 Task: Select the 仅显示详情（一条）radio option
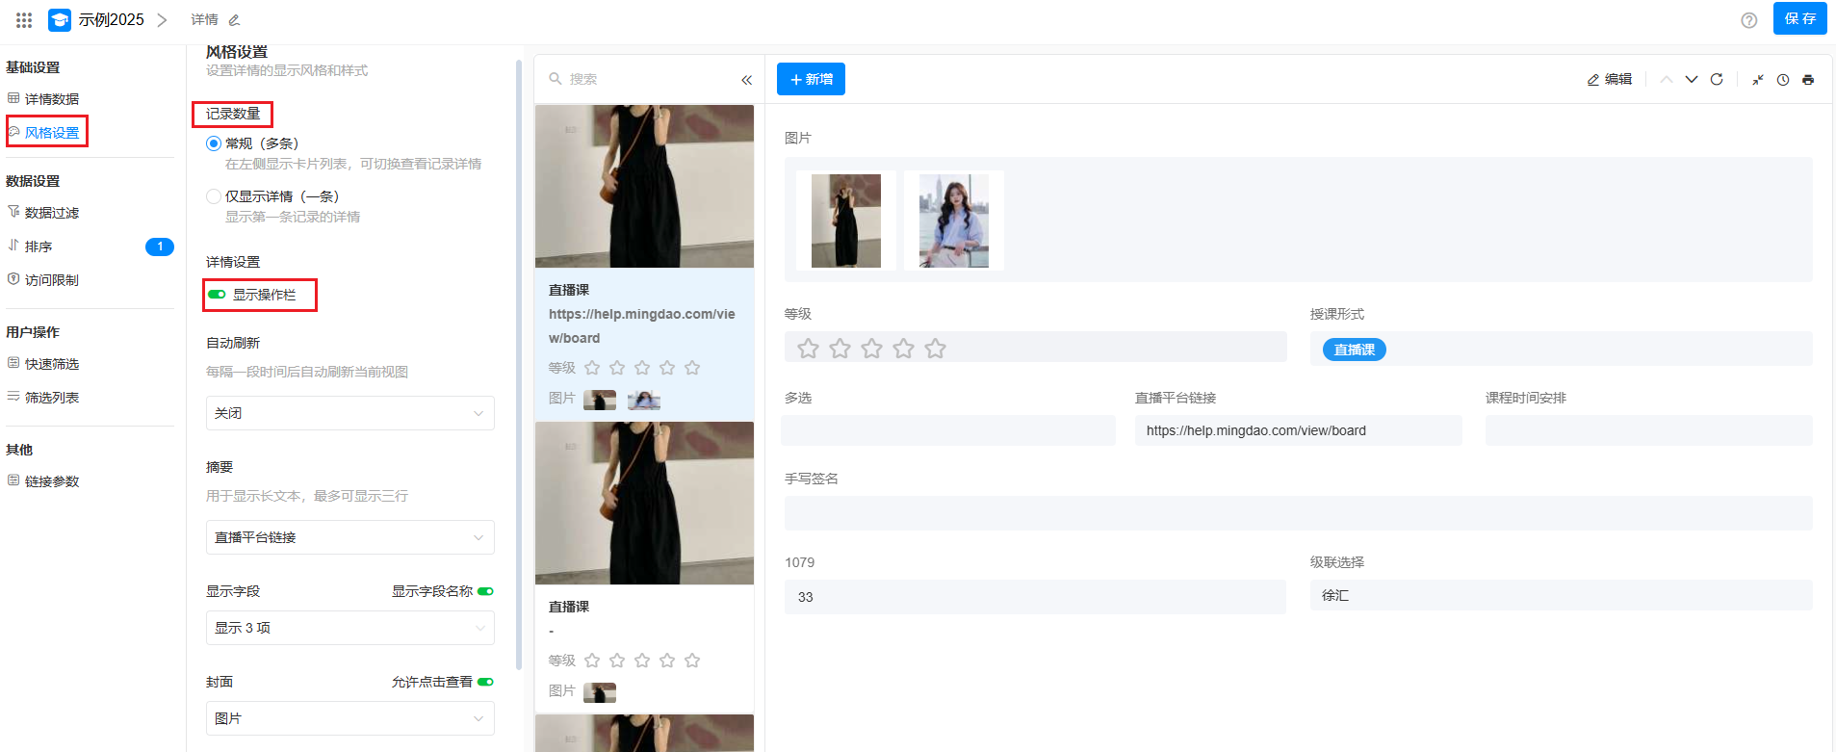click(214, 196)
